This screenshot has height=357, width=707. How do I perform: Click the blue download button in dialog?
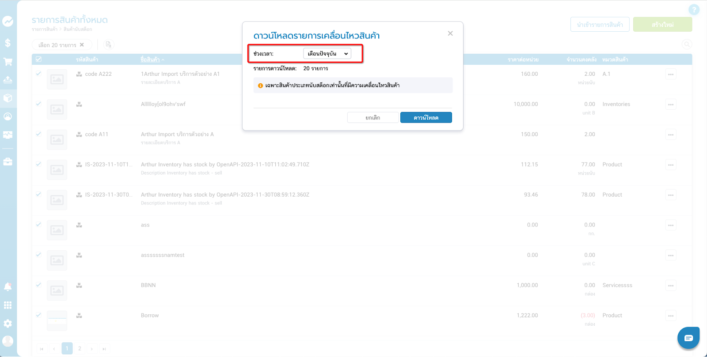pos(426,118)
